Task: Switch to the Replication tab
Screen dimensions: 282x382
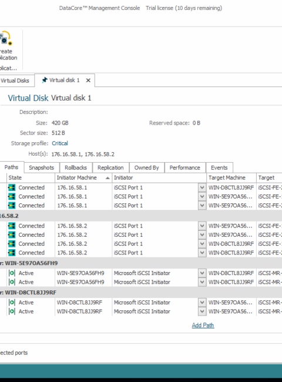Action: [x=110, y=167]
